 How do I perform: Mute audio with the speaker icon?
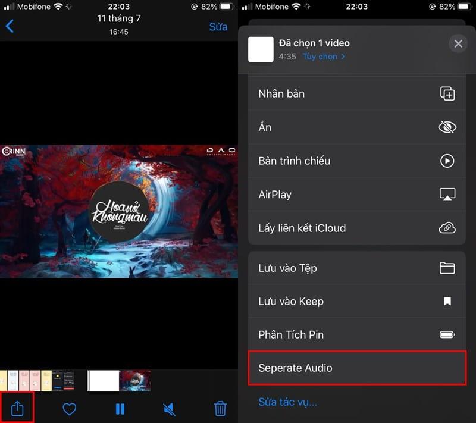coord(169,409)
